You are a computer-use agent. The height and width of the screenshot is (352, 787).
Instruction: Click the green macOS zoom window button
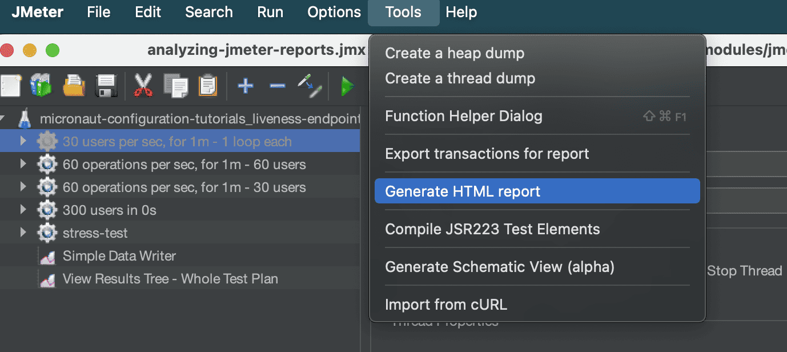tap(53, 50)
